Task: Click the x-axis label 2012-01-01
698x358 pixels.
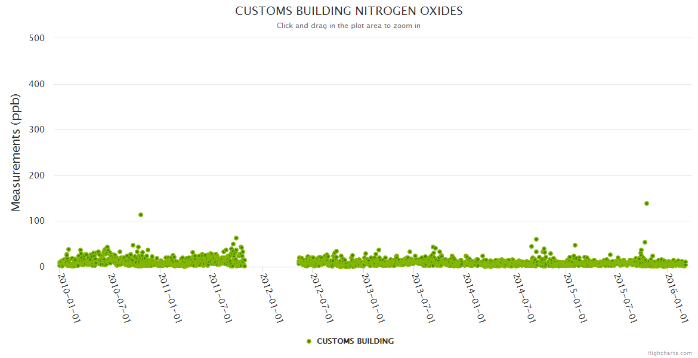Action: (271, 298)
